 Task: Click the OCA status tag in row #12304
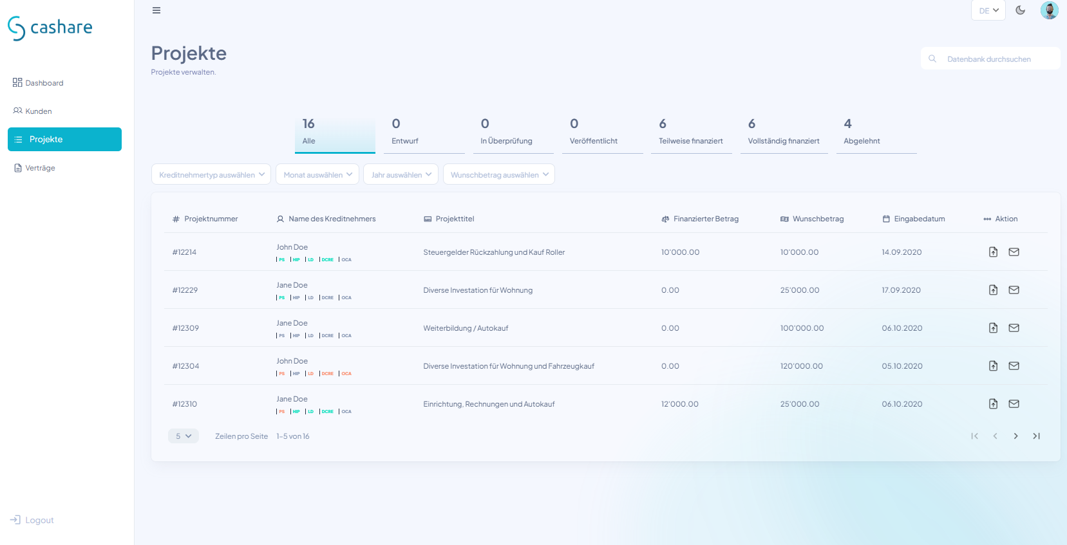(346, 374)
